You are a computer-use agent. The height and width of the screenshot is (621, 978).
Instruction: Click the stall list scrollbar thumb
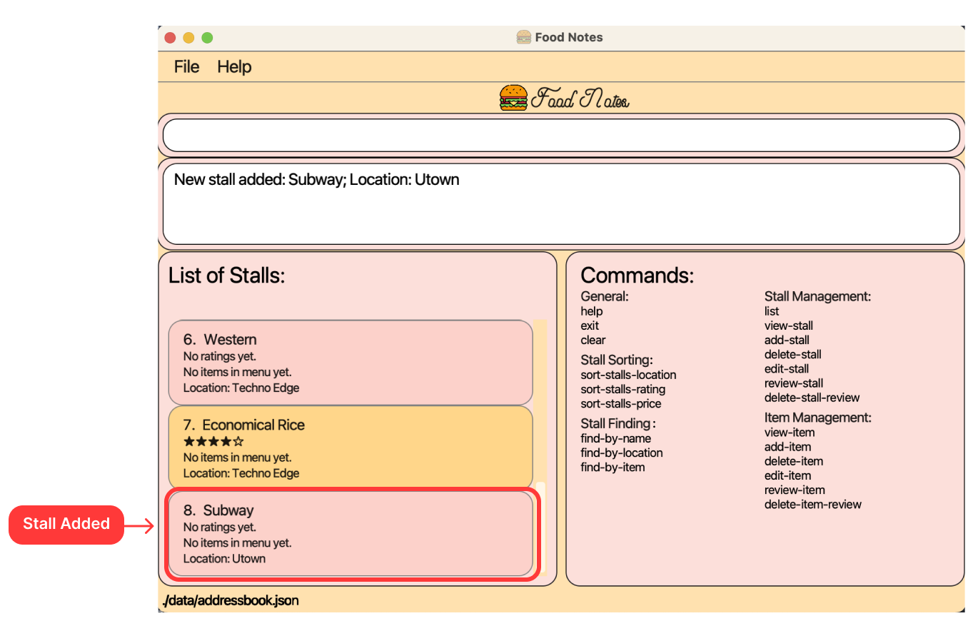click(x=540, y=527)
